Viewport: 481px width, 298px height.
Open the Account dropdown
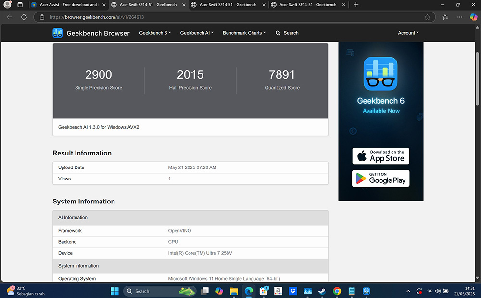tap(408, 33)
